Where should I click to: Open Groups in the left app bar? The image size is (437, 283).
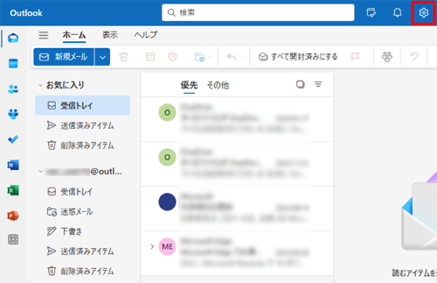click(x=13, y=114)
